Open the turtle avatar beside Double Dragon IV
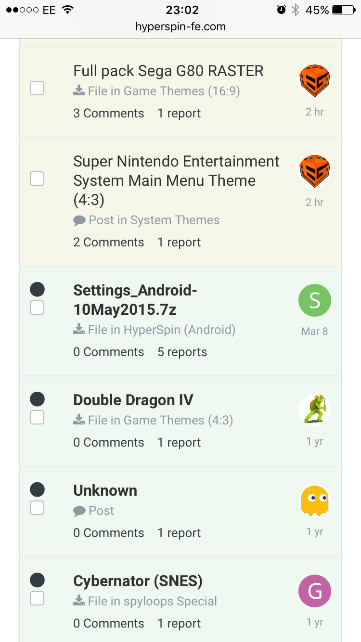 coord(315,410)
